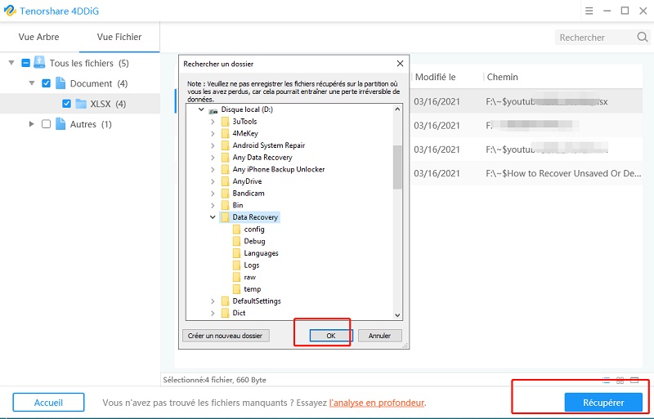
Task: Collapse the Disque local (D:) node
Action: [x=201, y=109]
